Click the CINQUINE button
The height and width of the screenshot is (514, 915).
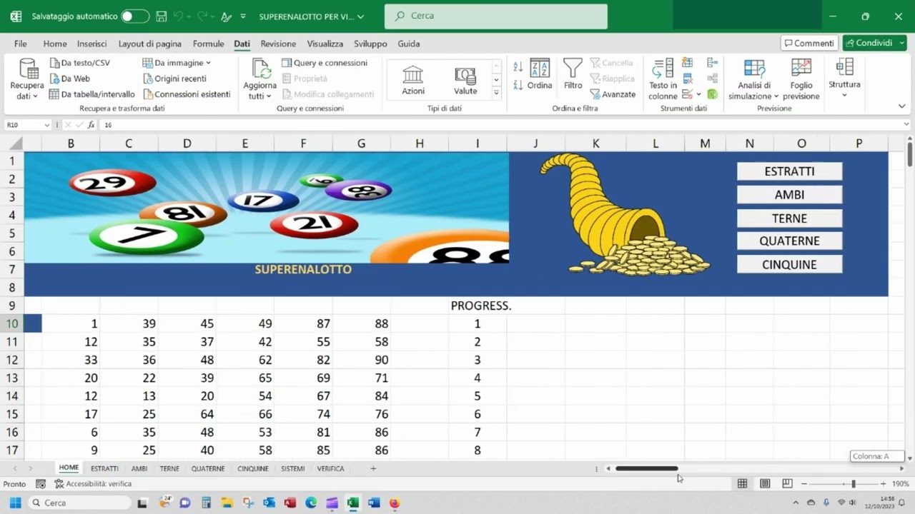click(789, 265)
